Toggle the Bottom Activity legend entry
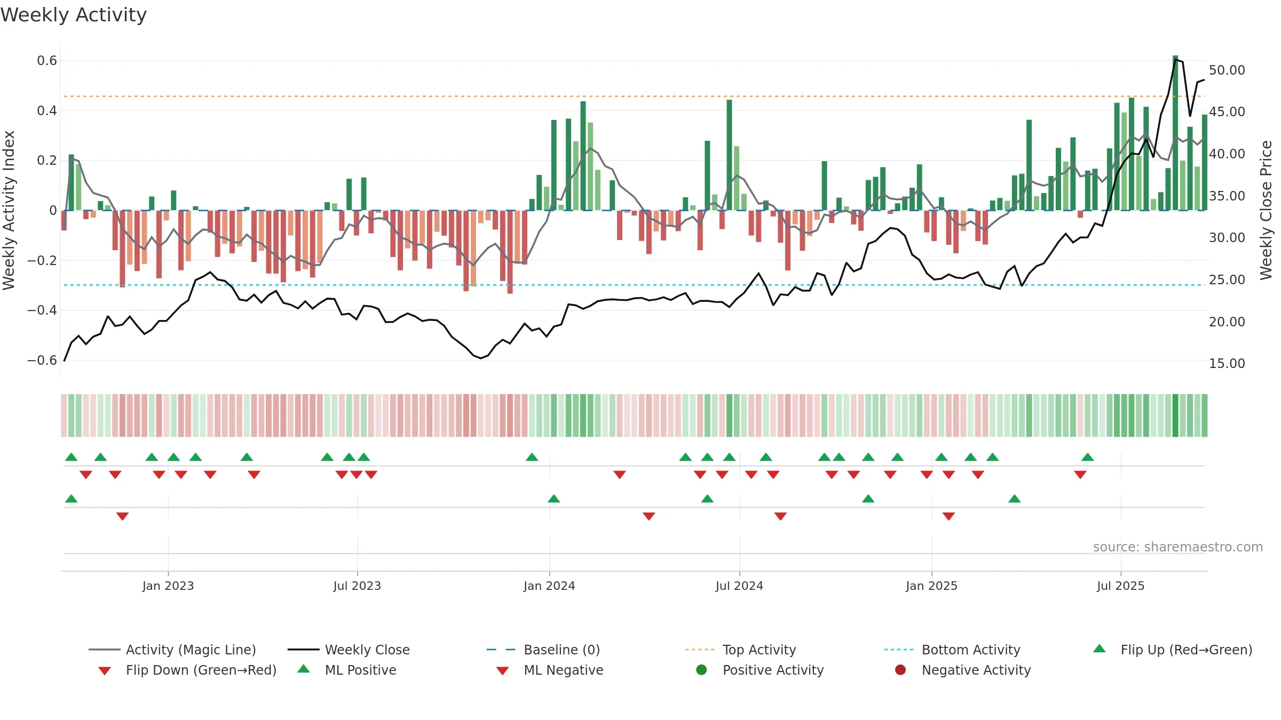The image size is (1281, 720). [952, 650]
